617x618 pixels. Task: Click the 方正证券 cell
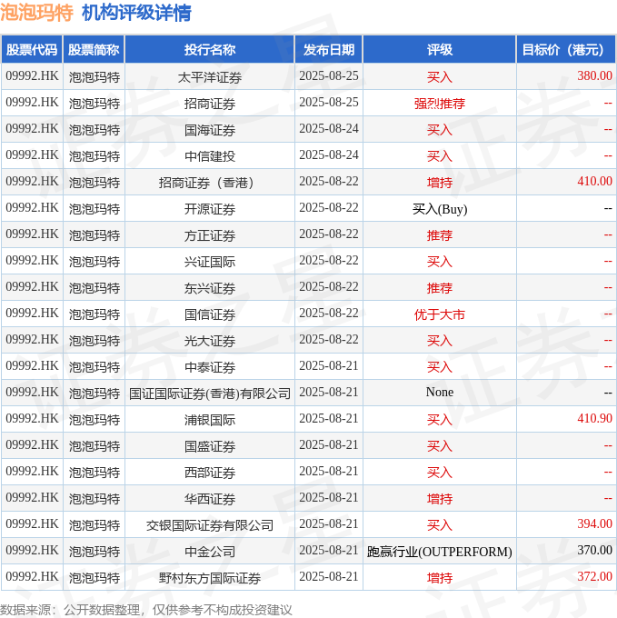pyautogui.click(x=210, y=235)
